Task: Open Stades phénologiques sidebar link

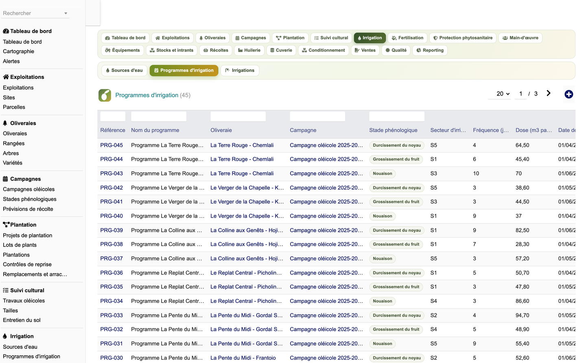Action: coord(30,199)
